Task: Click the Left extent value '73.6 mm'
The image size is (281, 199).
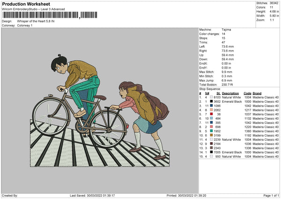Action: (x=228, y=46)
